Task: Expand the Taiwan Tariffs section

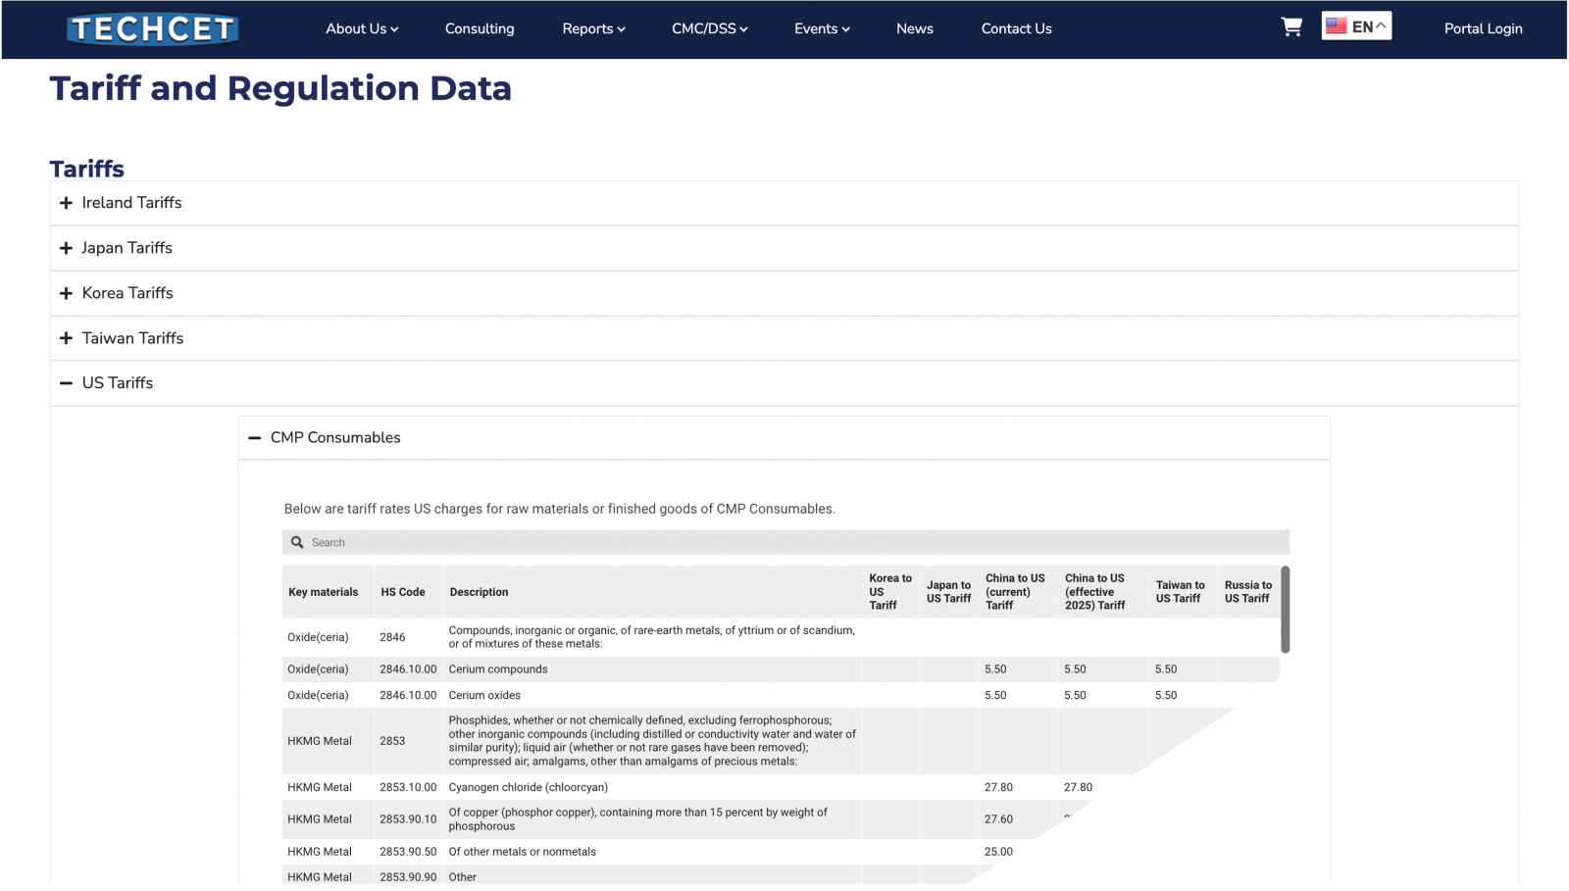Action: coord(132,338)
